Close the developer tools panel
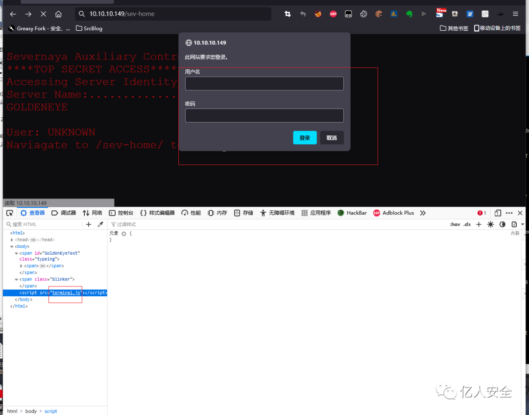Viewport: 529px width, 415px height. (x=520, y=213)
